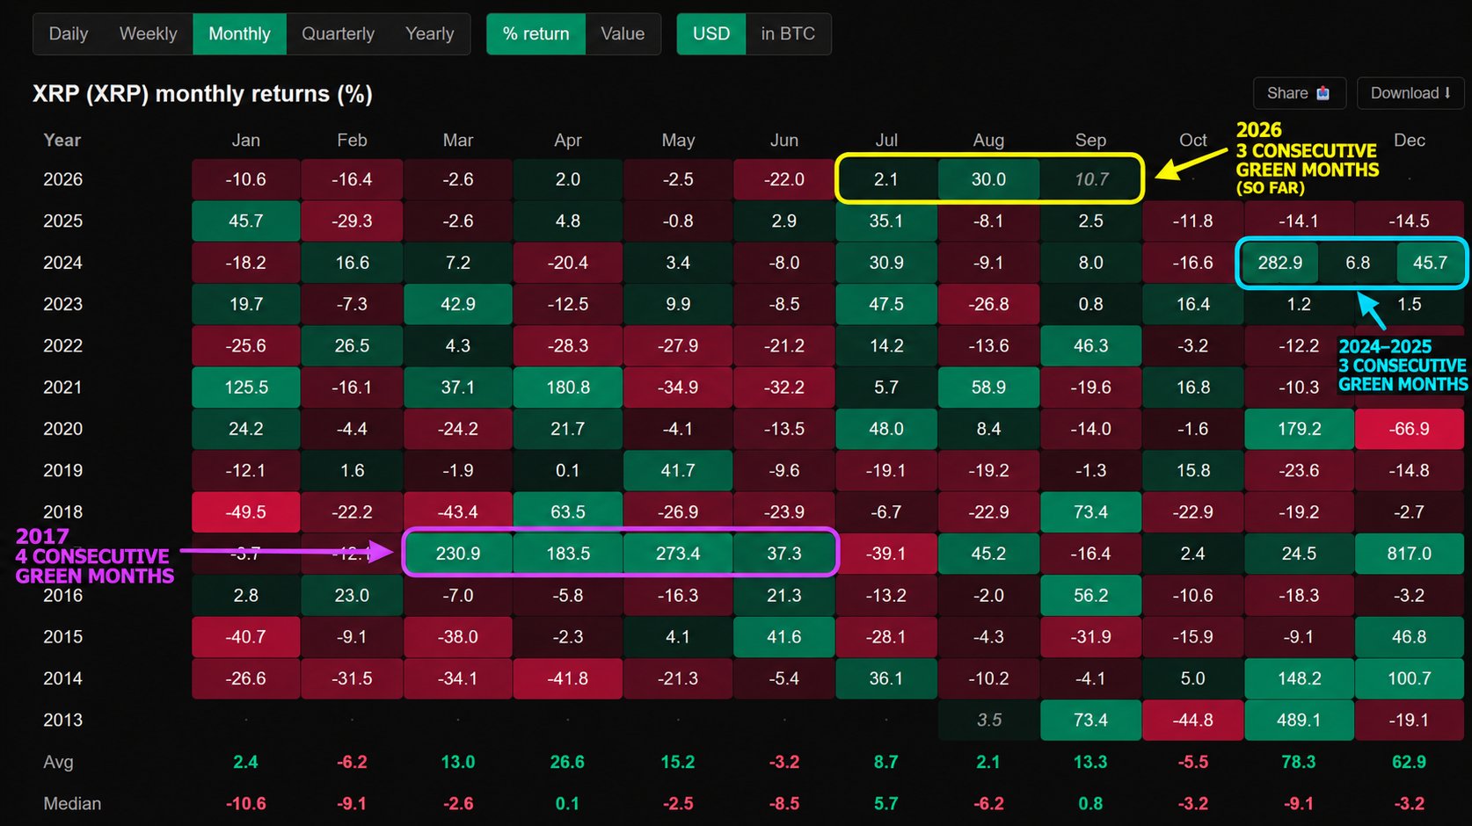Switch to the Yearly interval tab
1472x826 pixels.
(x=429, y=34)
